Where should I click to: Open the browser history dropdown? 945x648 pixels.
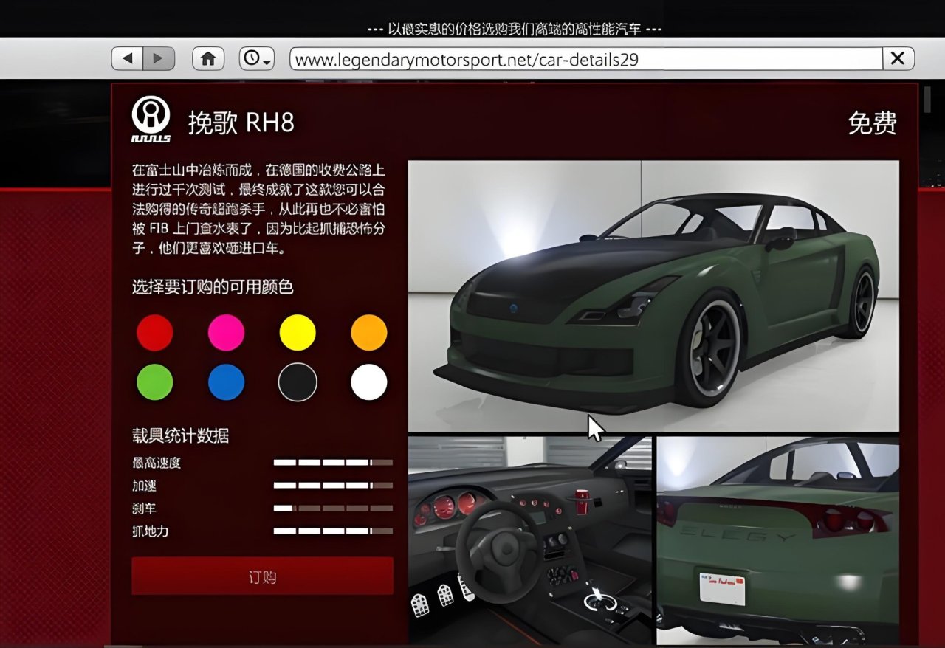pyautogui.click(x=257, y=59)
